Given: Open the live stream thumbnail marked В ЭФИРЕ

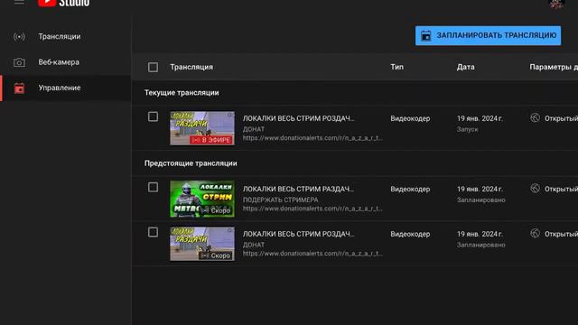Looking at the screenshot, I should pyautogui.click(x=202, y=128).
